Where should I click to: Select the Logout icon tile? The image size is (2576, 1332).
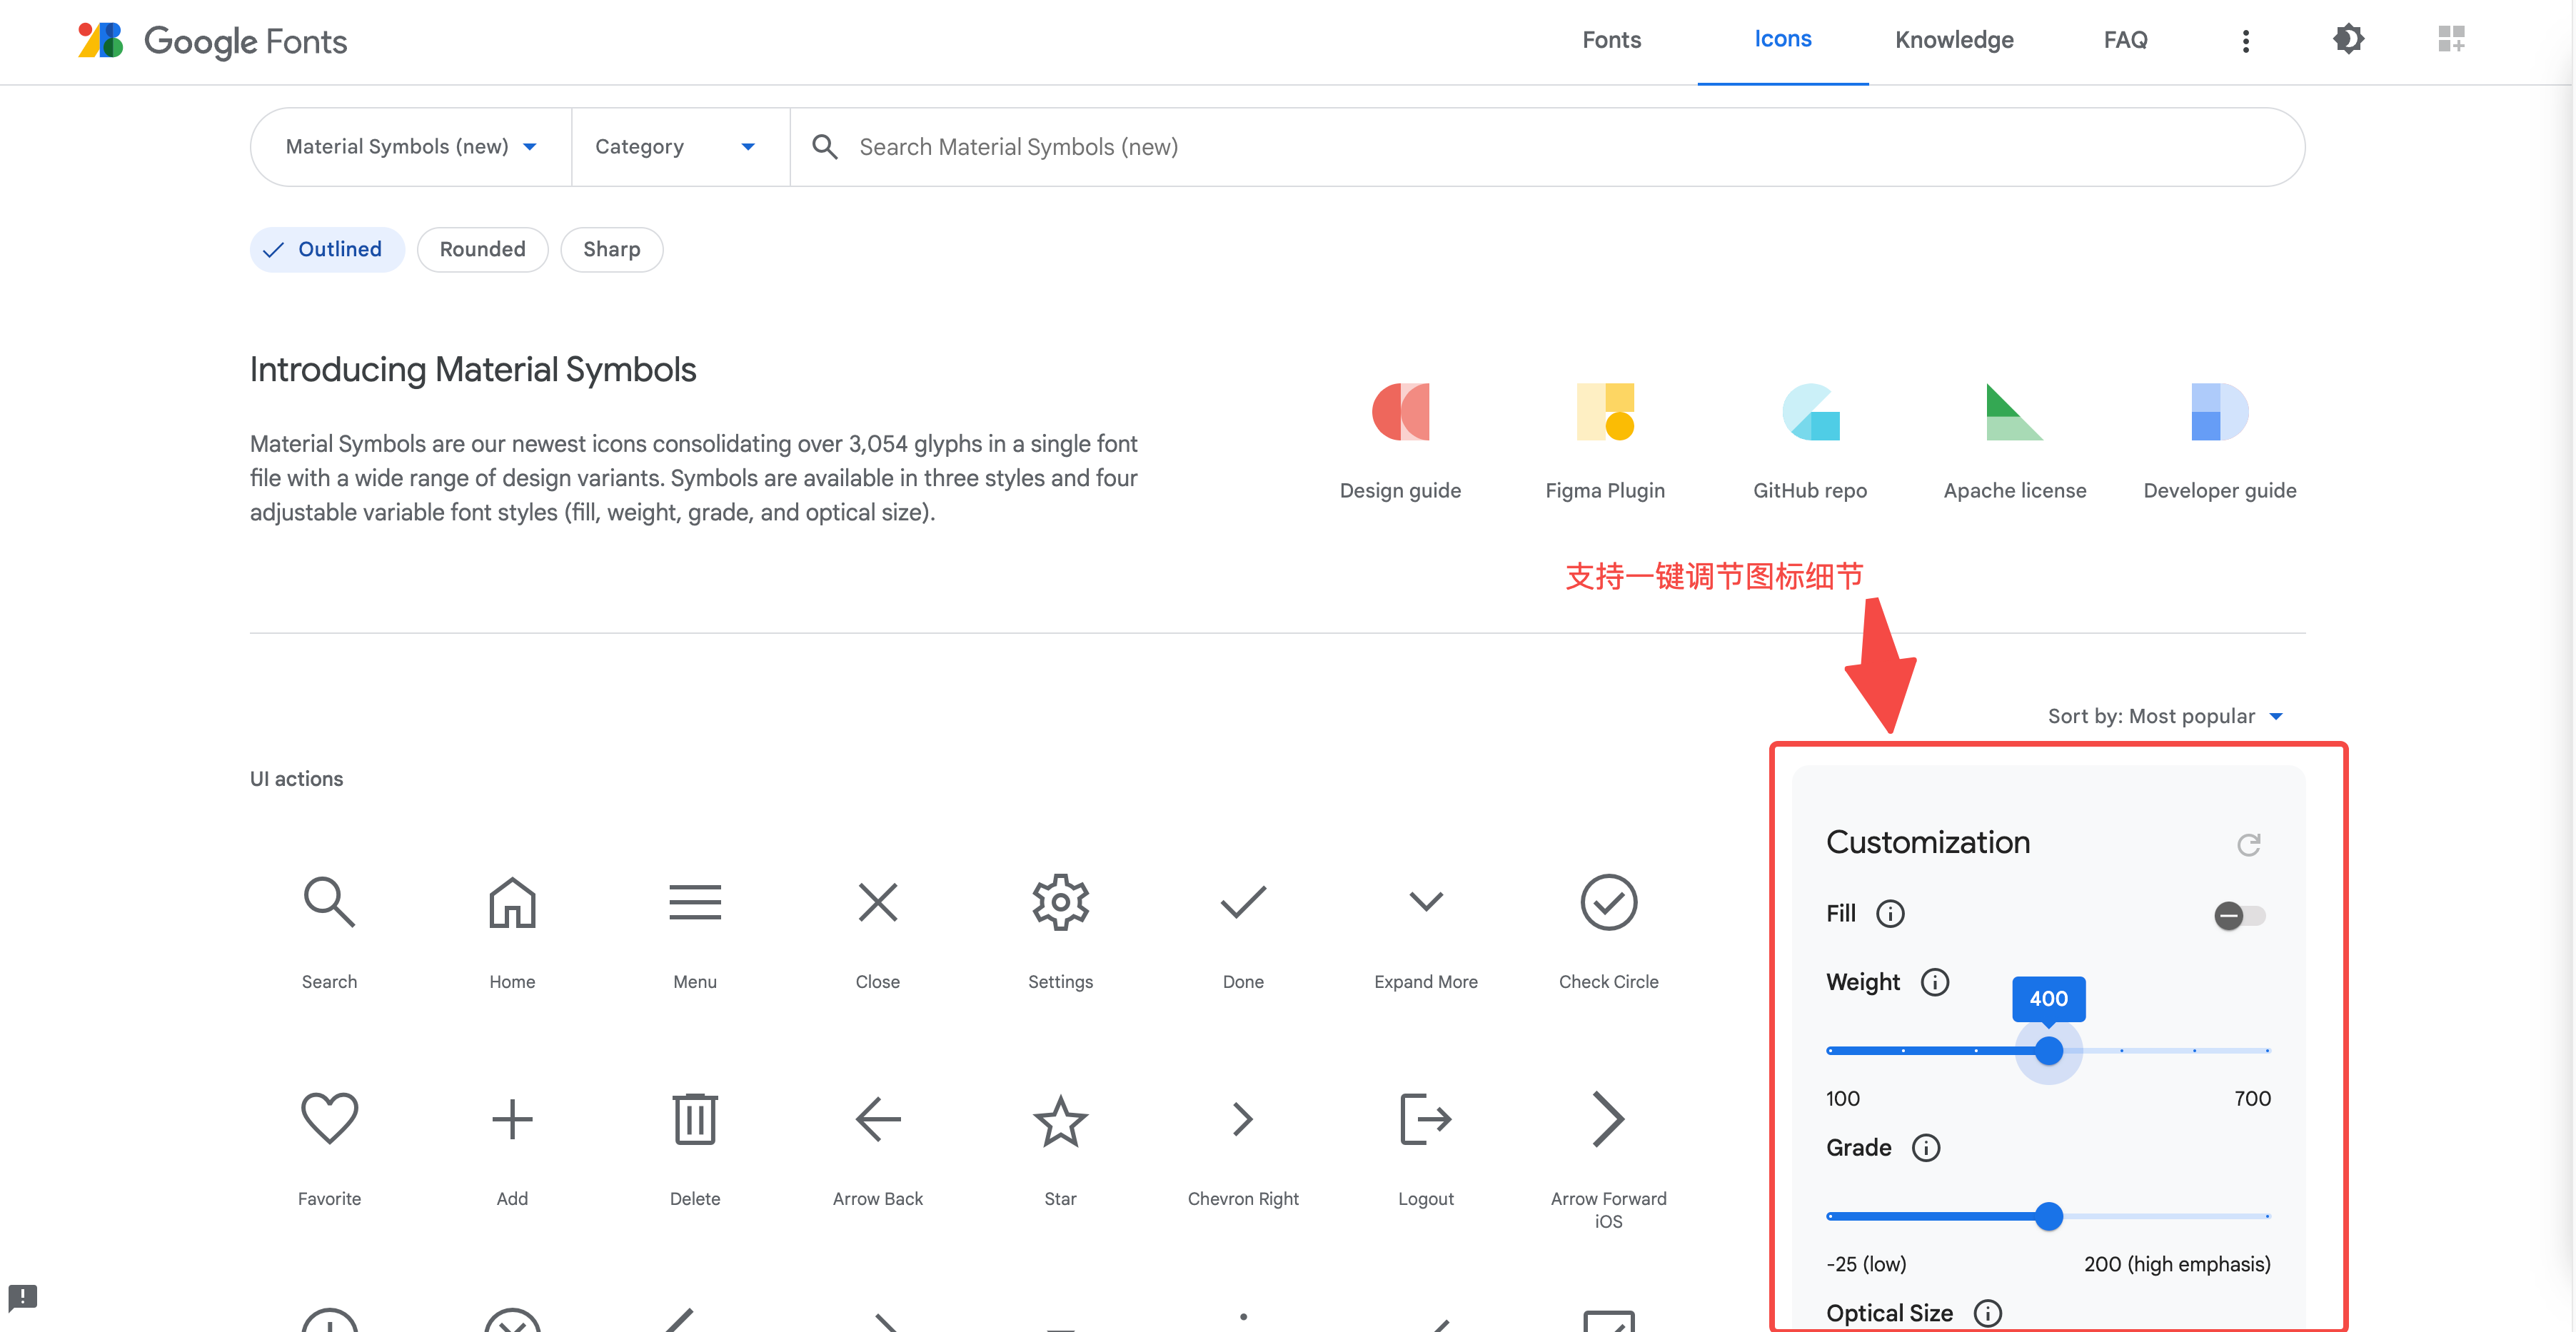coord(1426,1148)
